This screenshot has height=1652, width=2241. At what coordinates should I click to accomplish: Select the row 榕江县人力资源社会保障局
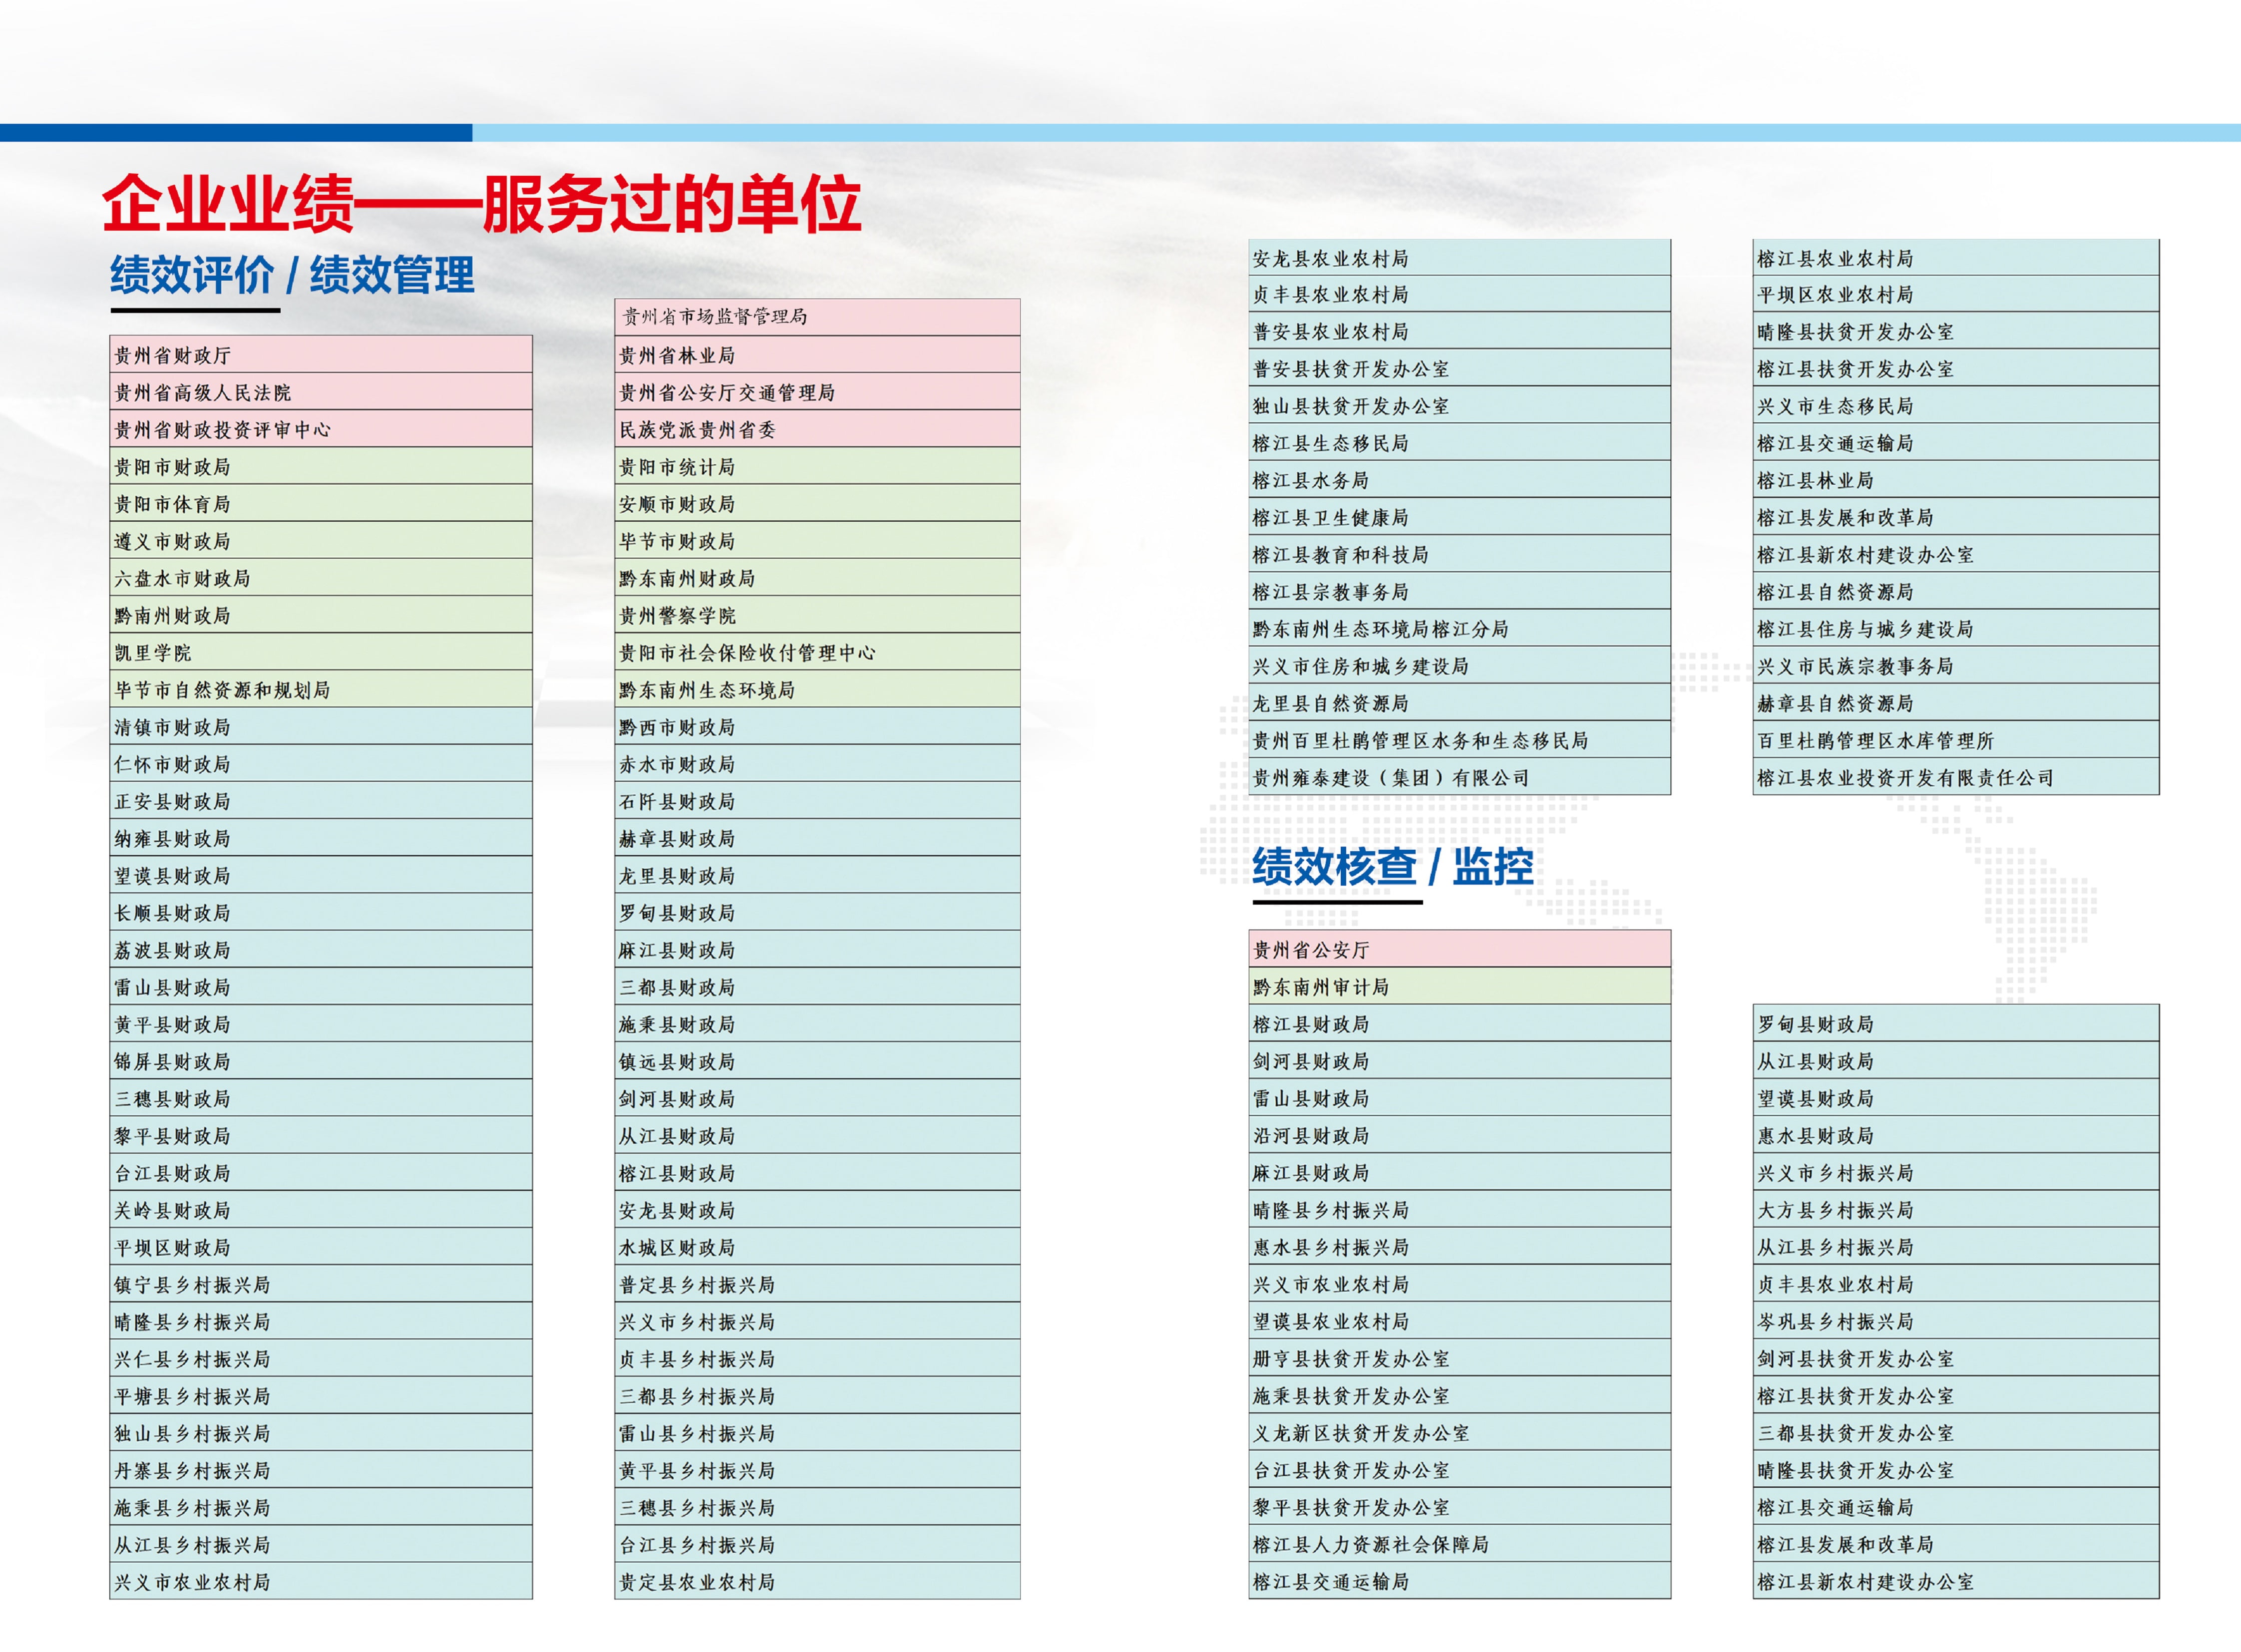(1459, 1545)
